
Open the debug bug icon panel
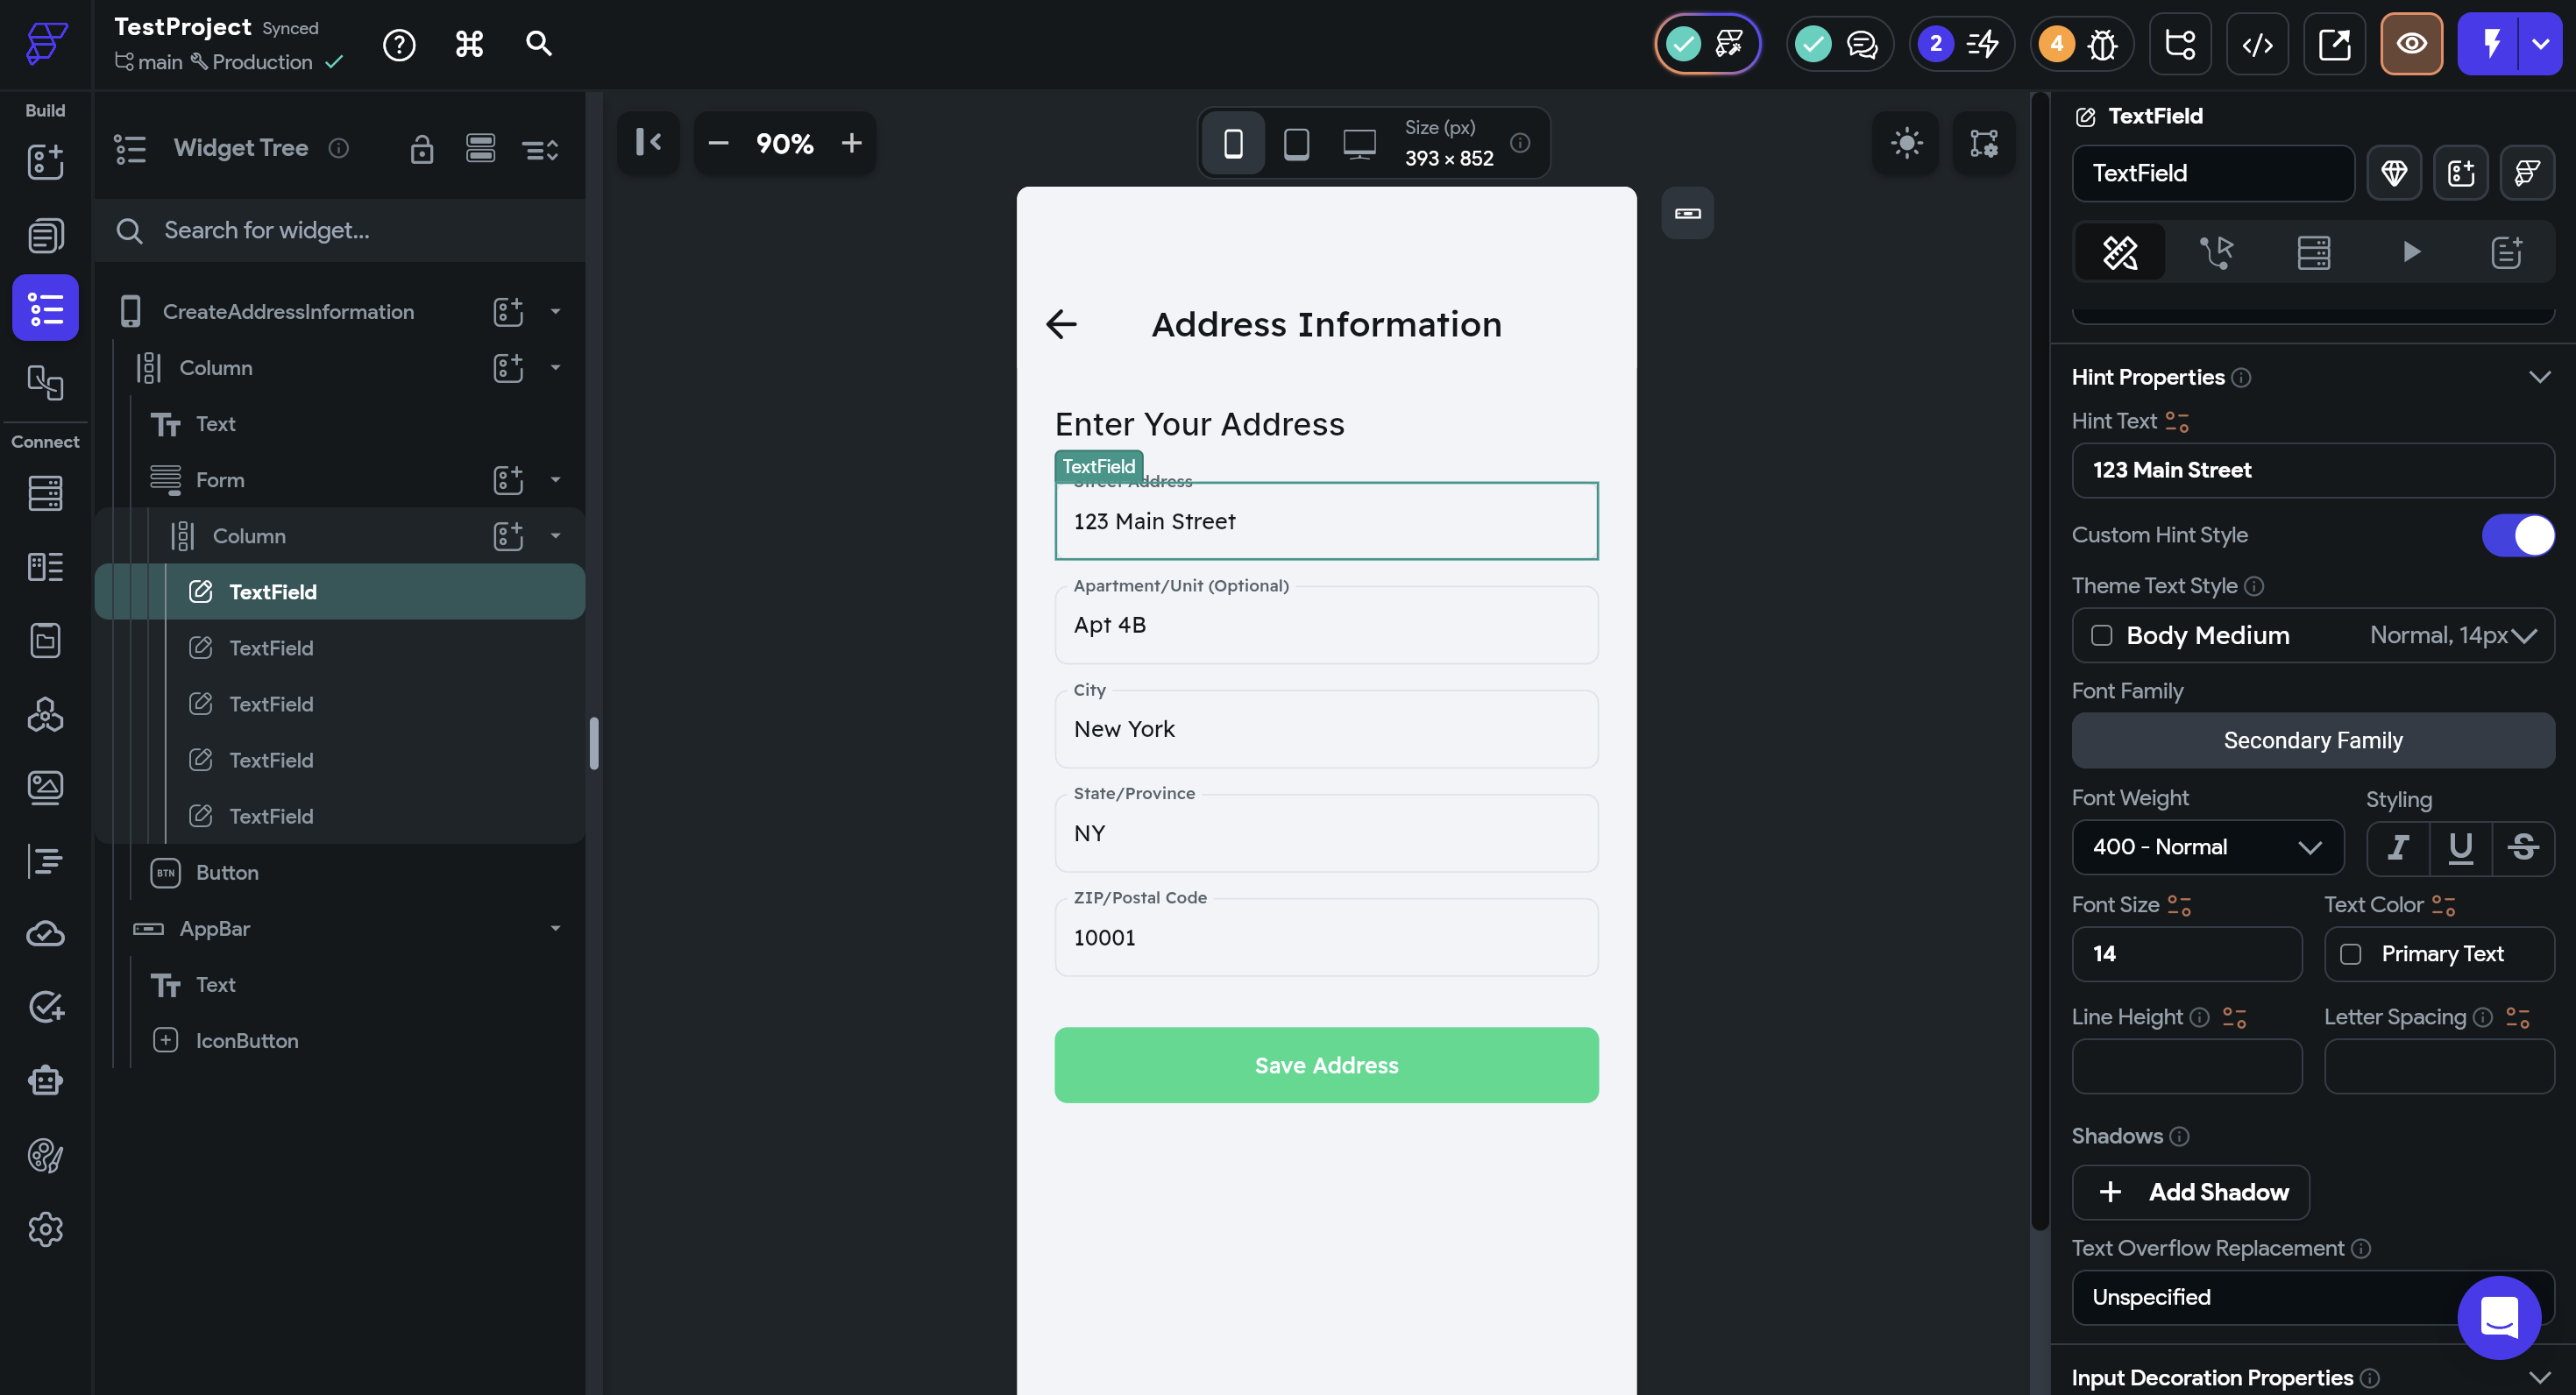(2102, 45)
